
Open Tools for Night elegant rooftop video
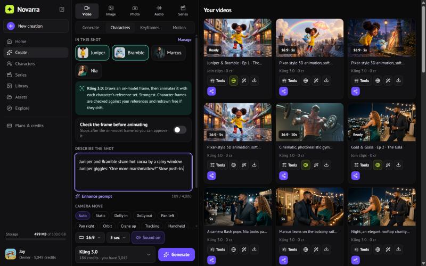[x=362, y=249]
